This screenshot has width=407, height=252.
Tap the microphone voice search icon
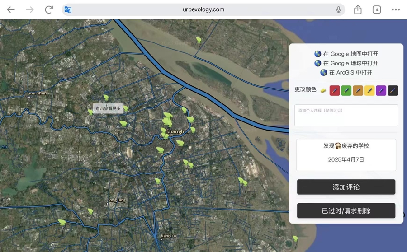[x=338, y=9]
